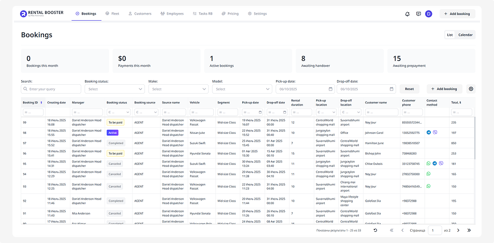Image resolution: width=494 pixels, height=243 pixels.
Task: Click WhatsApp icon for Chloe Dubois
Action: pyautogui.click(x=428, y=163)
